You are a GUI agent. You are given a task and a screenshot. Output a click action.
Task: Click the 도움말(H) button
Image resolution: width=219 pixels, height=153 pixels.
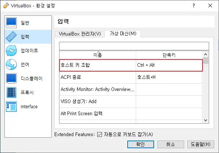pyautogui.click(x=201, y=144)
